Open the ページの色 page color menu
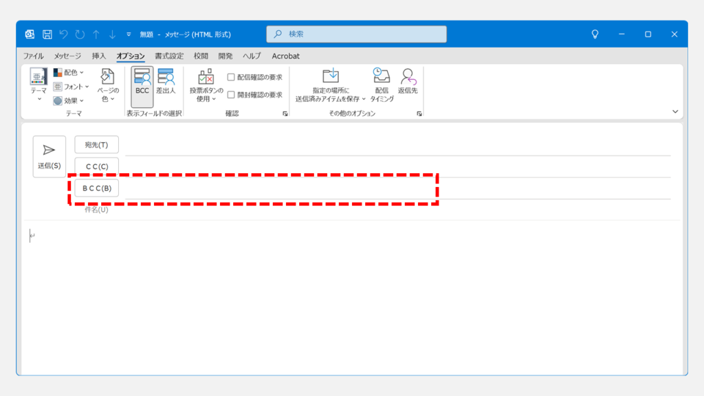This screenshot has height=396, width=704. 108,85
